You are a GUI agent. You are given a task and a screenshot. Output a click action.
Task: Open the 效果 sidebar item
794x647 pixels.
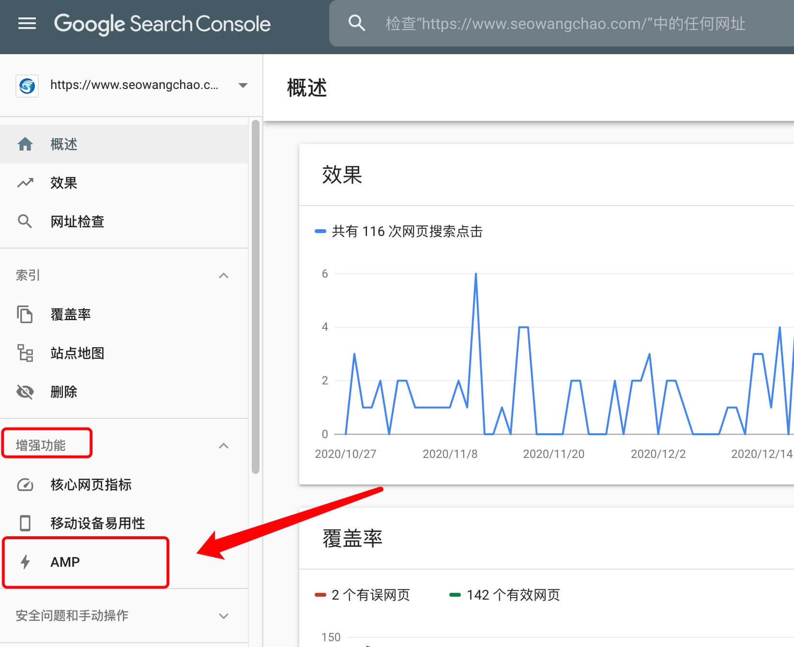point(64,183)
